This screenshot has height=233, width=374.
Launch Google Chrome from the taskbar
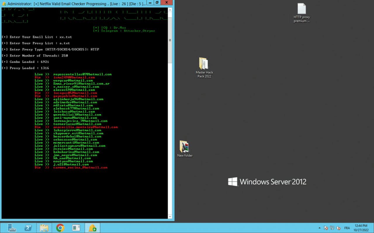click(60, 228)
